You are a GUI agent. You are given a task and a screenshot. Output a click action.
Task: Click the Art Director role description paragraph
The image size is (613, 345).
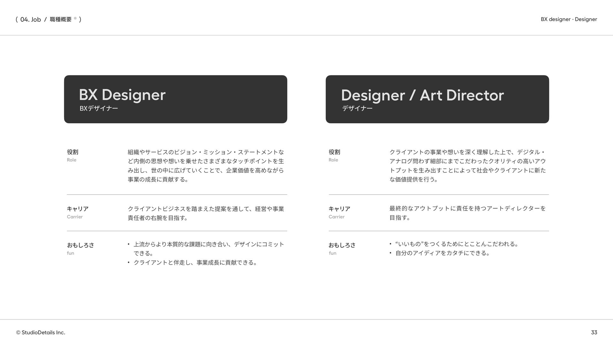point(467,165)
